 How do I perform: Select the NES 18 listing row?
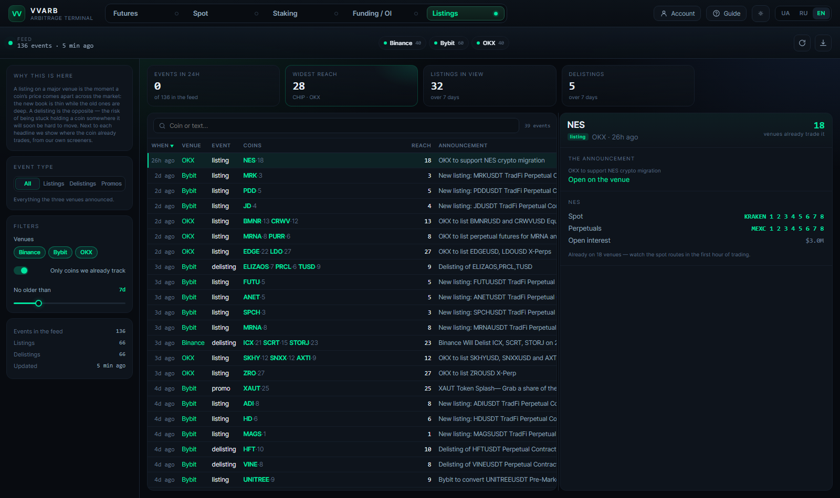tap(352, 160)
